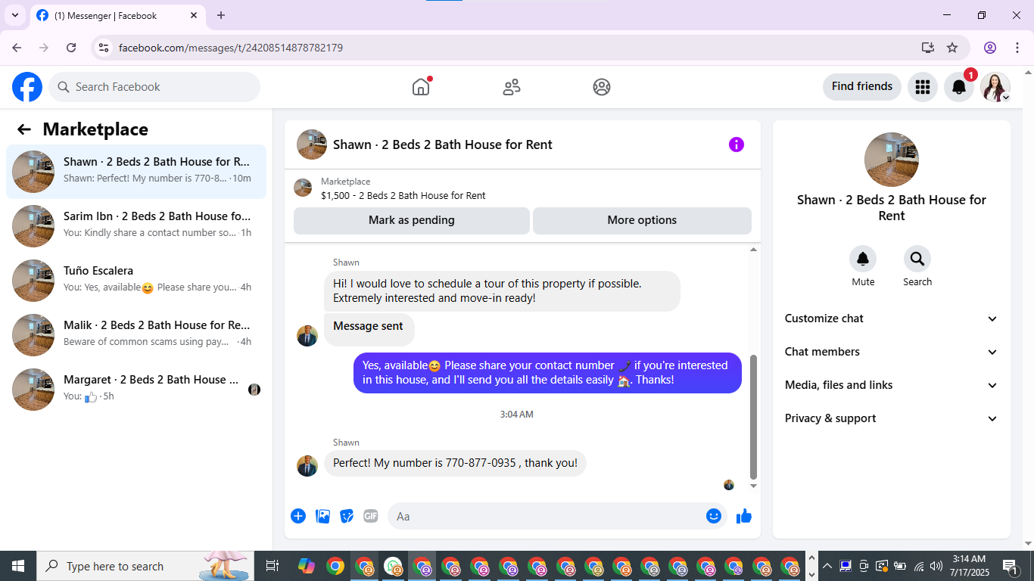Open the taskbar clock and date
Image resolution: width=1034 pixels, height=581 pixels.
pyautogui.click(x=969, y=566)
